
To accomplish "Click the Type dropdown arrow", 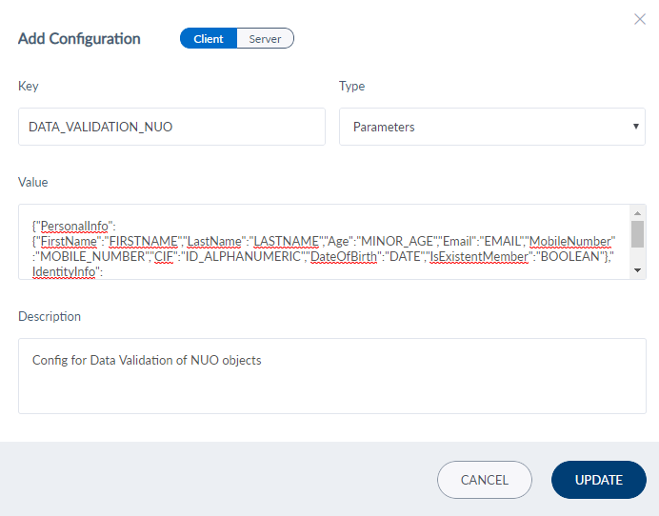I will point(635,127).
